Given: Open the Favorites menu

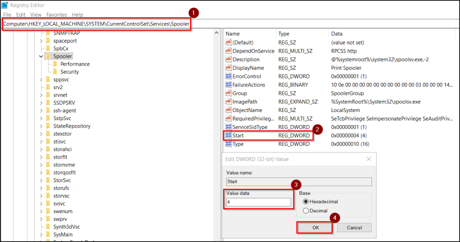Looking at the screenshot, I should coord(57,14).
